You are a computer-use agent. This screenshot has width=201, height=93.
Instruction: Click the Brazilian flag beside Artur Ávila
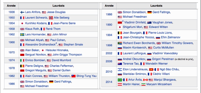[120, 80]
